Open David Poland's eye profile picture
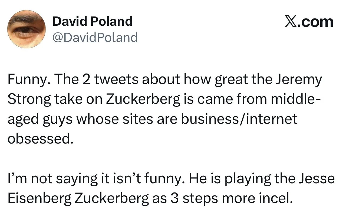 (x=27, y=29)
